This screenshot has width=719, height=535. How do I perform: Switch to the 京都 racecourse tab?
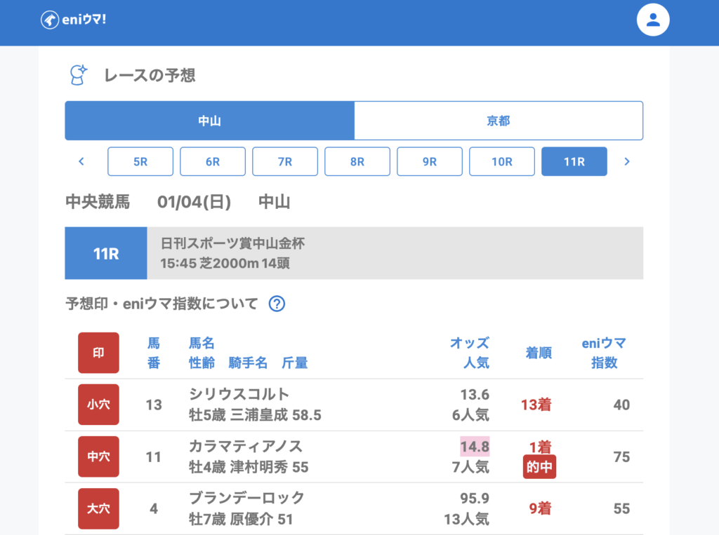(x=499, y=121)
